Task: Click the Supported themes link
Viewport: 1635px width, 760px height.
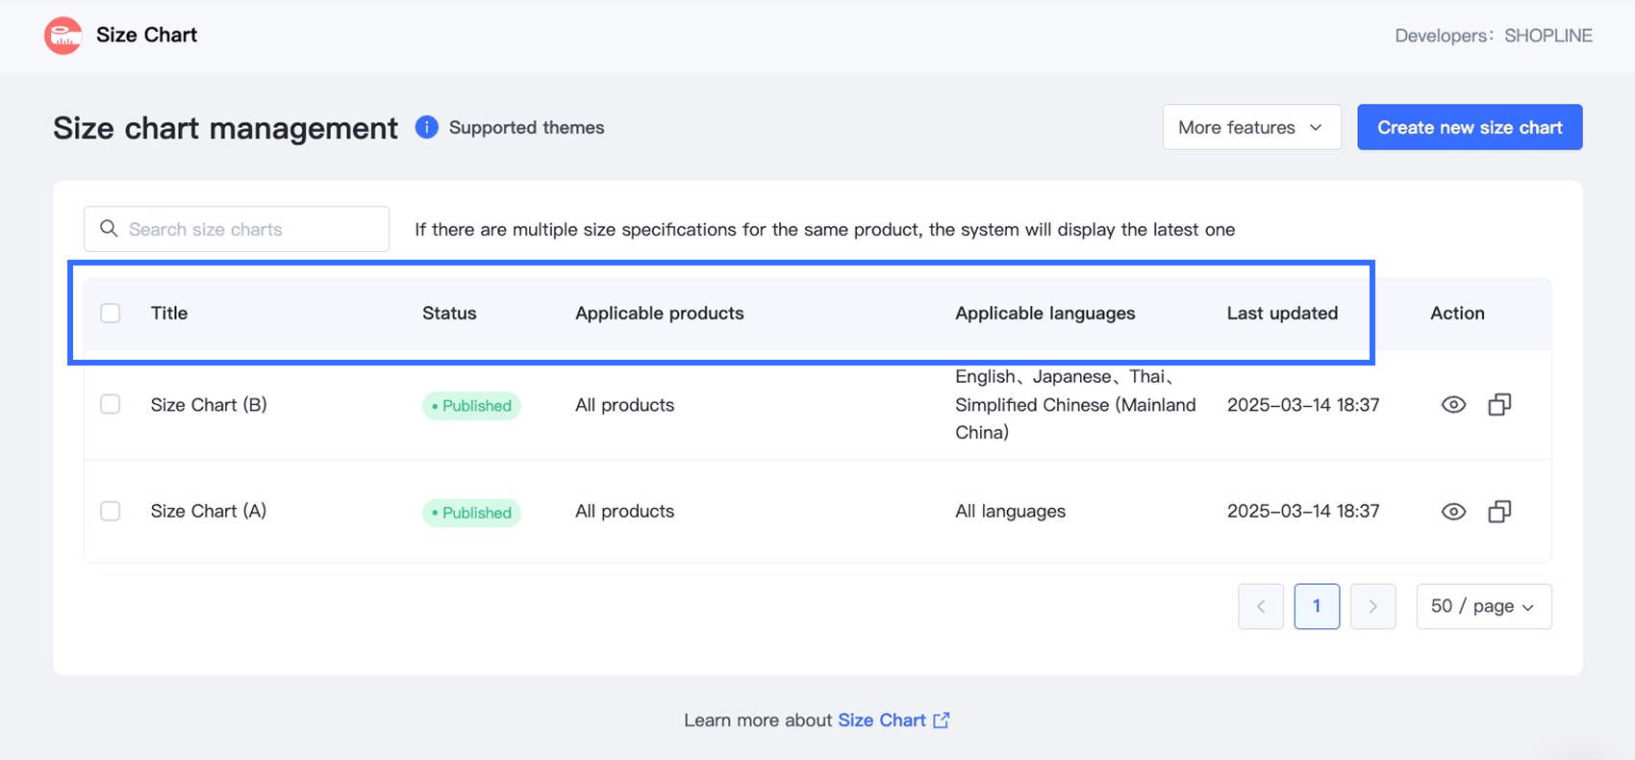Action: coord(526,127)
